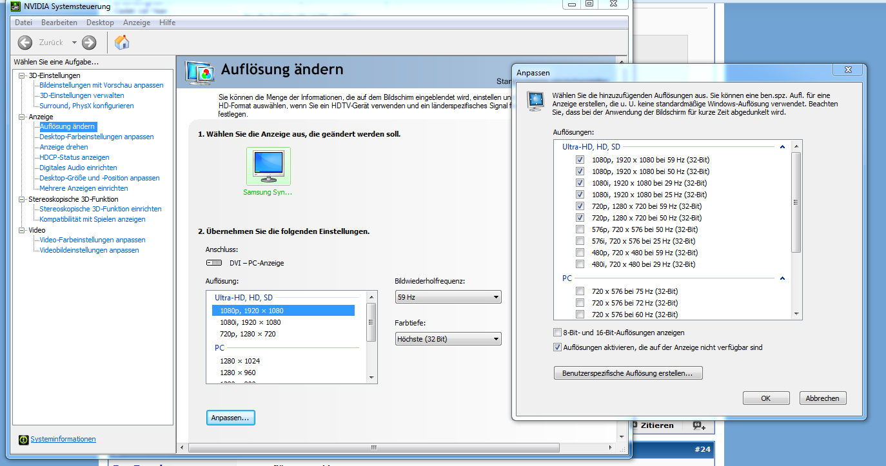The image size is (886, 466).
Task: Click Benutzerspezifische Auflösung erstellen button
Action: click(628, 373)
